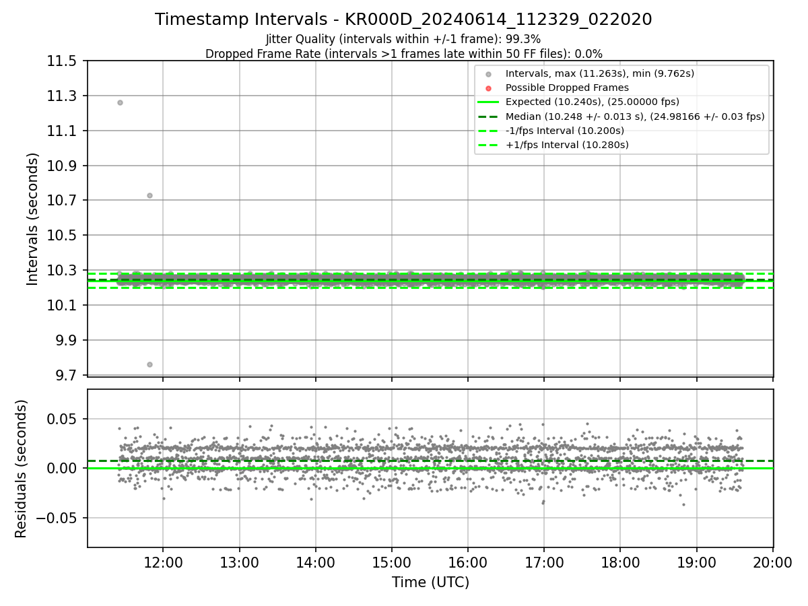This screenshot has width=808, height=606.
Task: Click the '17:00' time tick label
Action: [543, 562]
